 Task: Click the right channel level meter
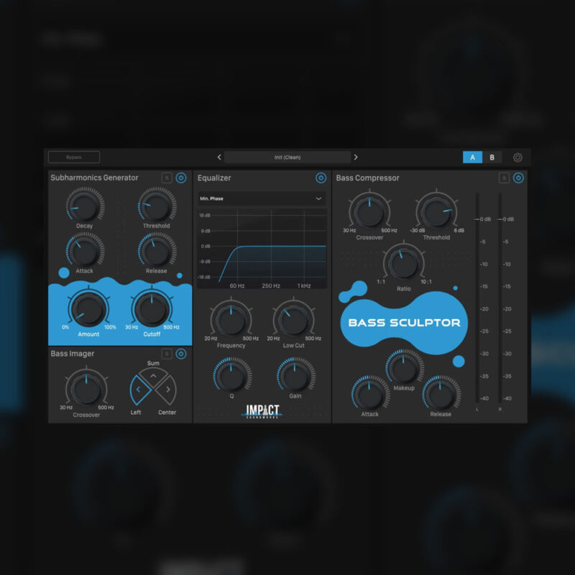(500, 298)
